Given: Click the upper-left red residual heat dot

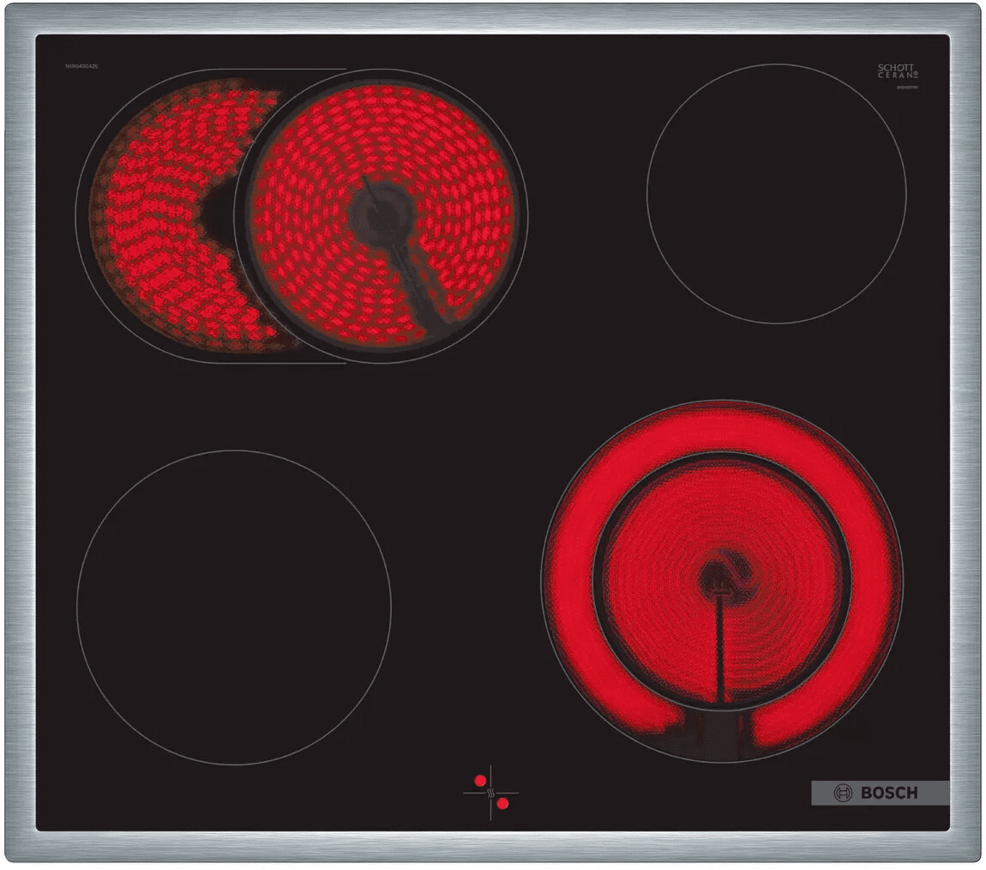Looking at the screenshot, I should coord(480,780).
